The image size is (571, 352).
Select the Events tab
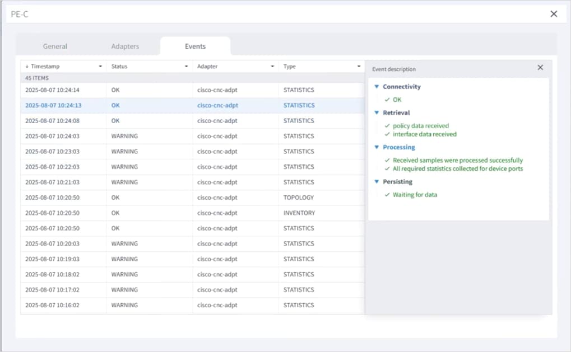195,46
